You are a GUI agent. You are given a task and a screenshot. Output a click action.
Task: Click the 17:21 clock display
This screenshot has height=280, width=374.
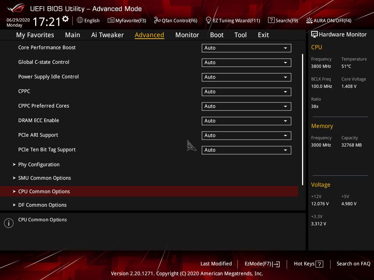[47, 22]
